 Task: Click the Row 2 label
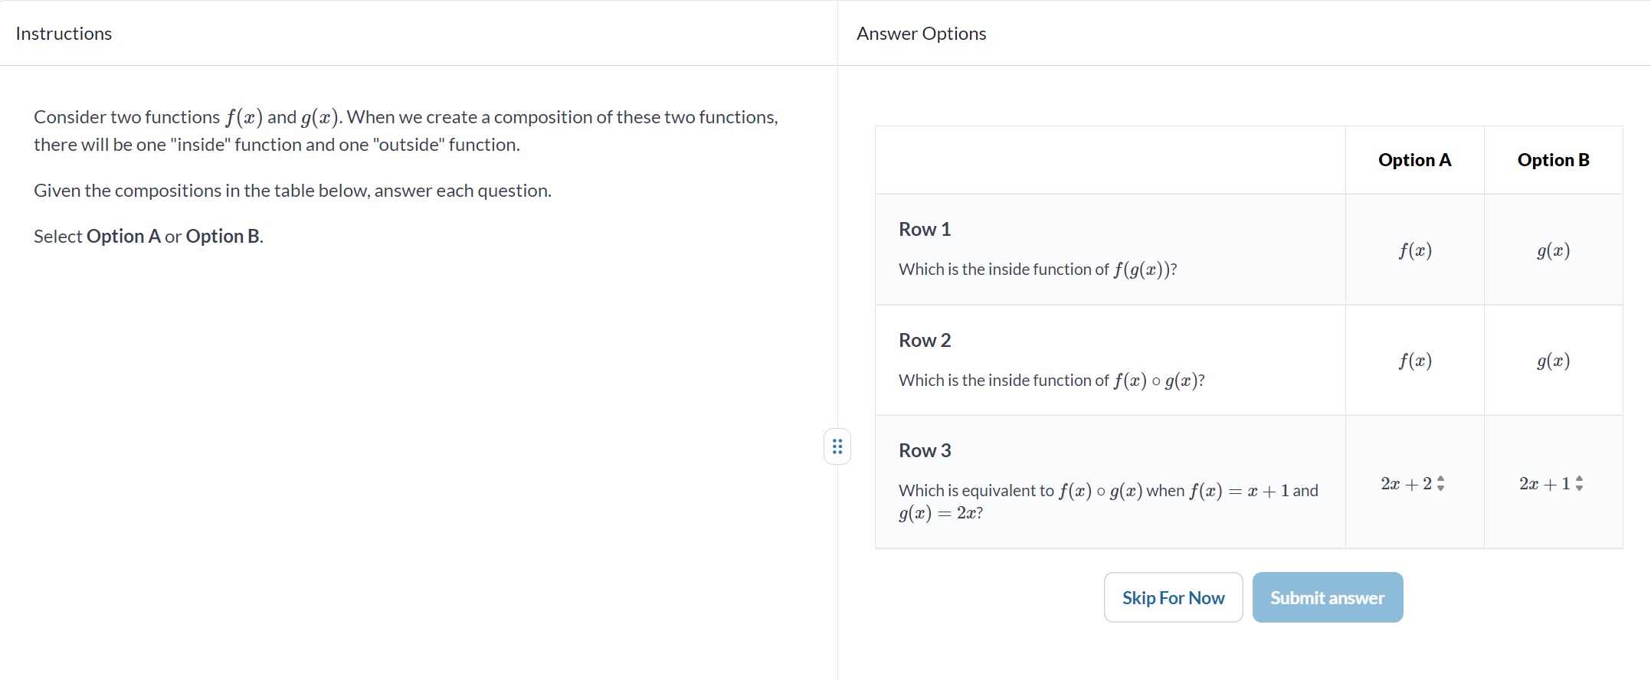click(925, 340)
